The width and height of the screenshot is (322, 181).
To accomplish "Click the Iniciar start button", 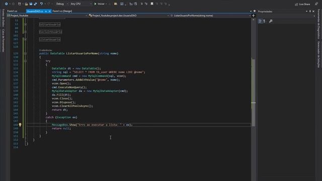I will 100,4.
